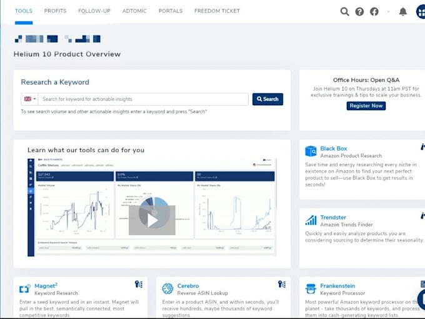Viewport: 425px width, 319px height.
Task: Open the Freedom Ticket tab
Action: pyautogui.click(x=217, y=11)
